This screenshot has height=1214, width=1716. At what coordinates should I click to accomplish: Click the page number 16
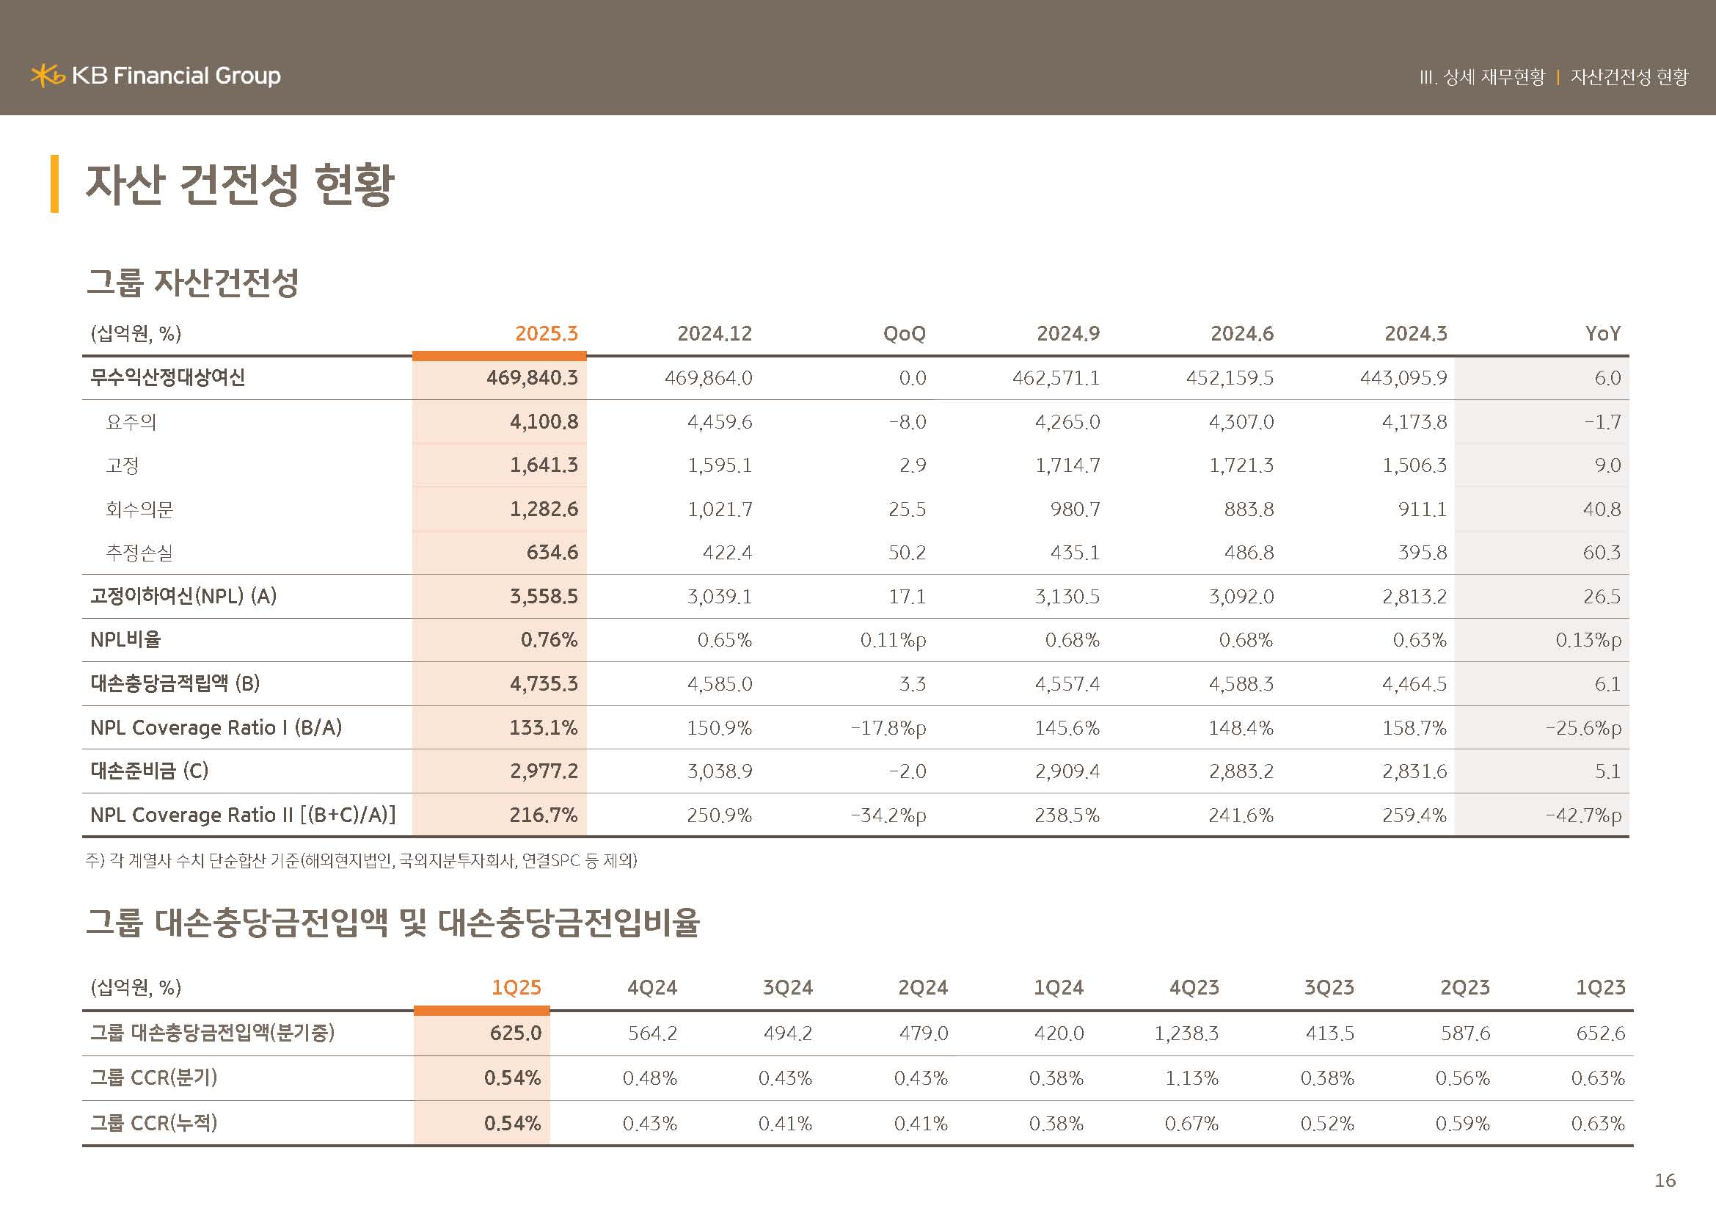(1665, 1180)
